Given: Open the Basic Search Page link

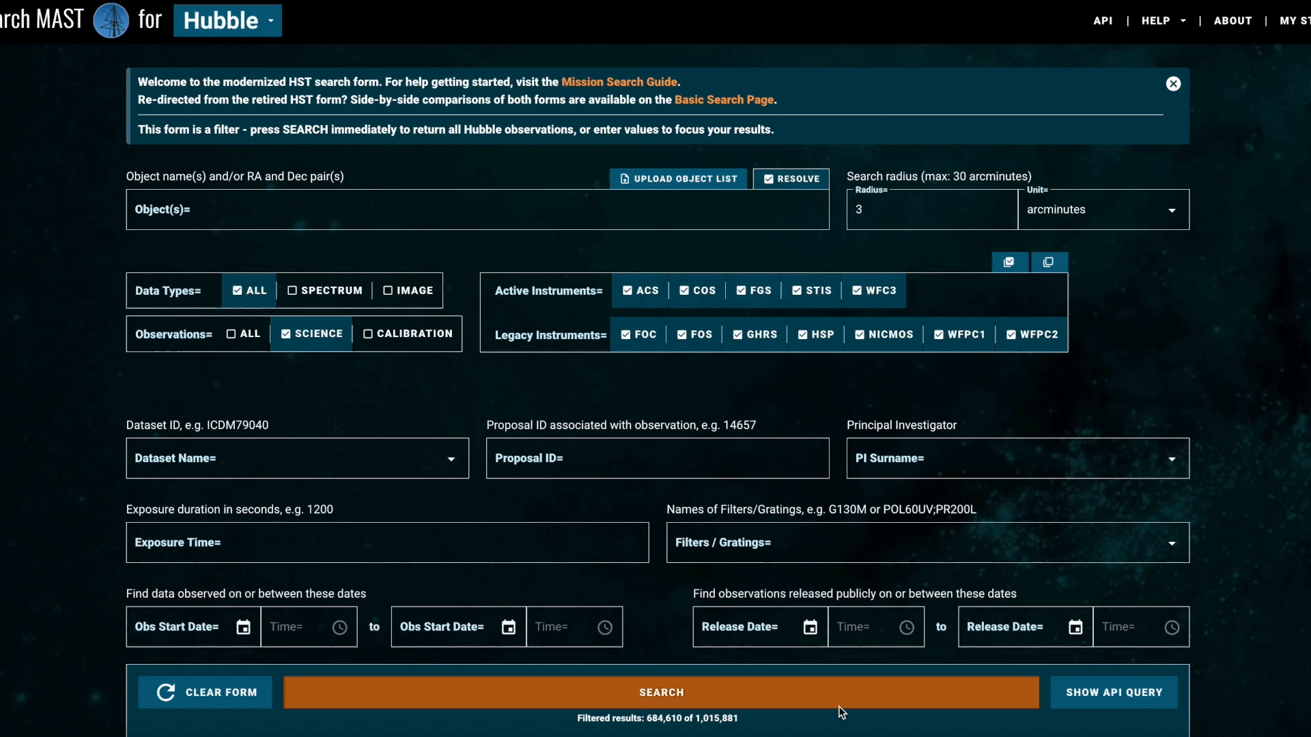Looking at the screenshot, I should coord(724,100).
